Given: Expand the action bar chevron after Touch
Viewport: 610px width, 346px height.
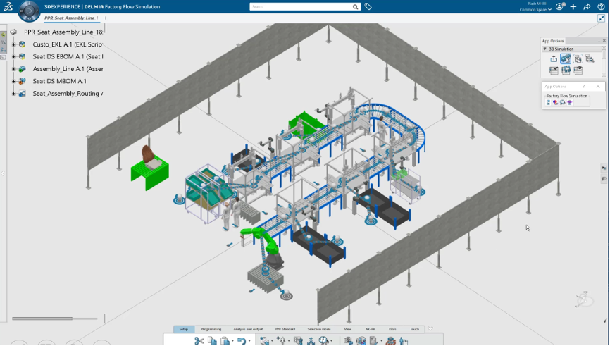Looking at the screenshot, I should (x=430, y=328).
